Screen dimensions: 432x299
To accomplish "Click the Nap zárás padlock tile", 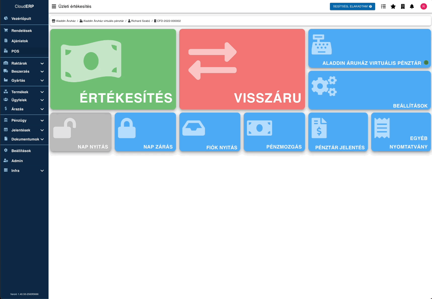I will click(x=145, y=132).
